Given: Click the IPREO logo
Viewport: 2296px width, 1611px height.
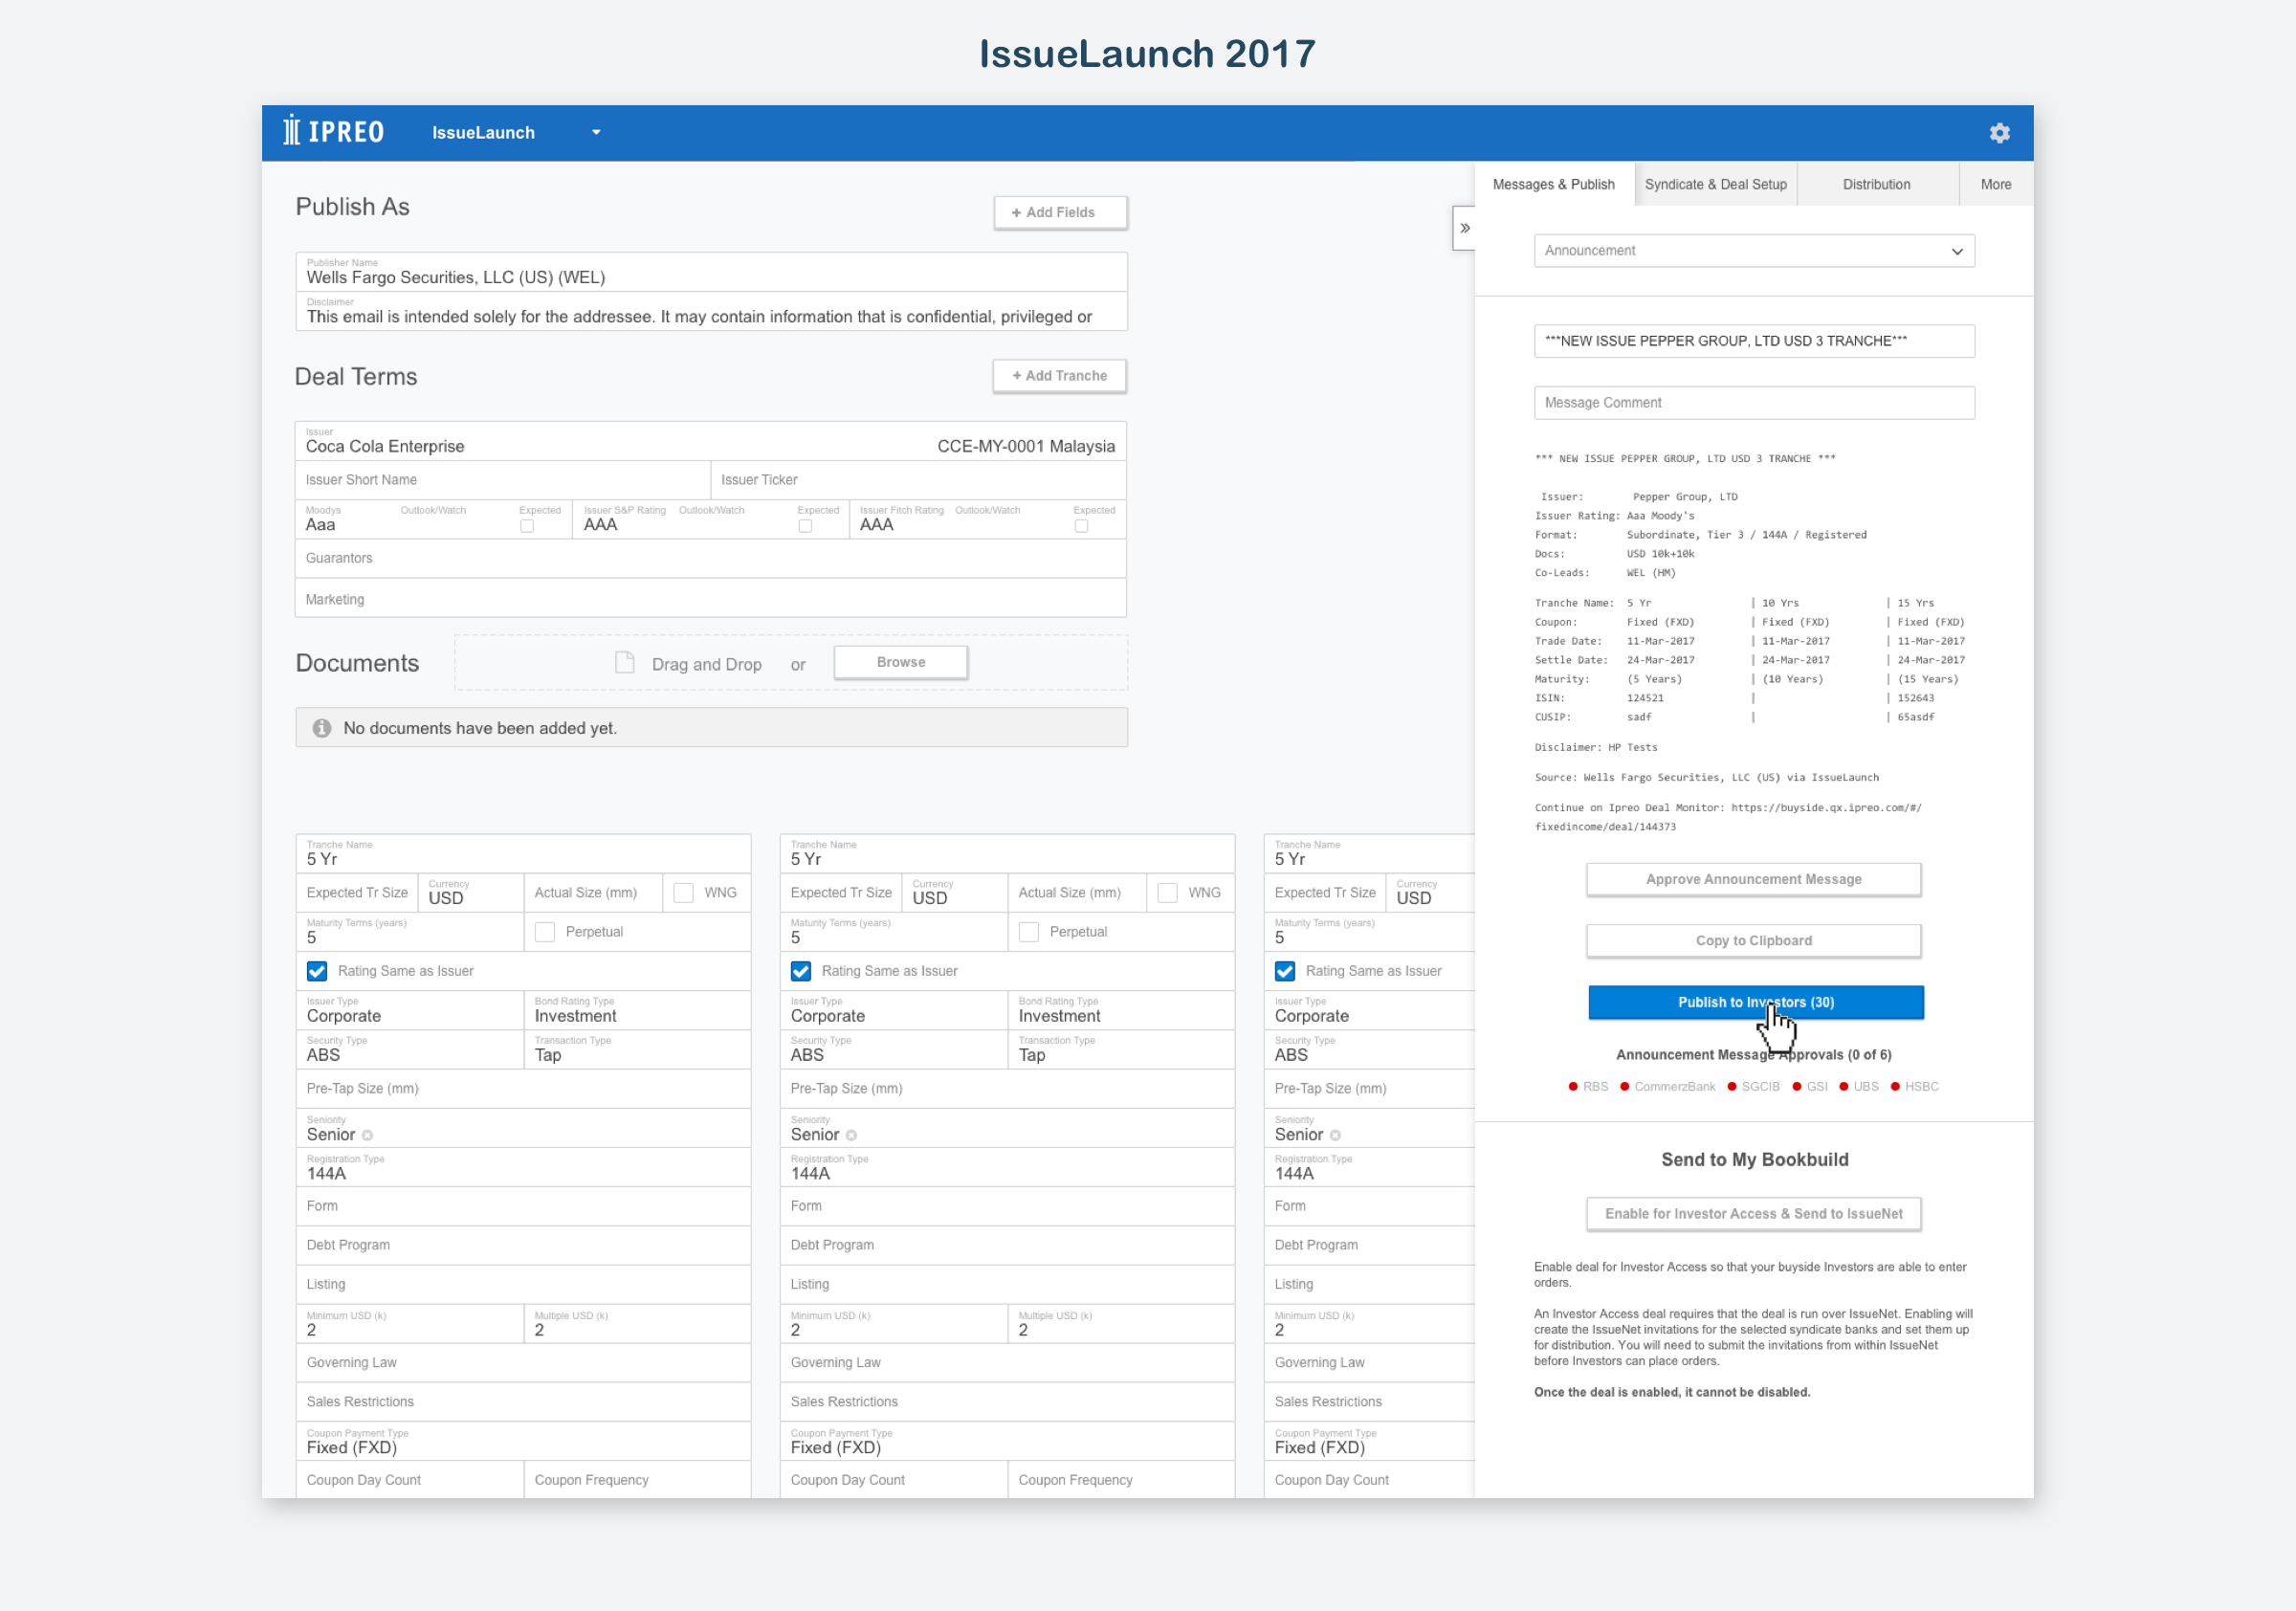Looking at the screenshot, I should pos(333,132).
